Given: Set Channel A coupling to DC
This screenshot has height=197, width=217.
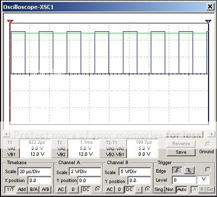Looking at the screenshot, I should (86, 190).
